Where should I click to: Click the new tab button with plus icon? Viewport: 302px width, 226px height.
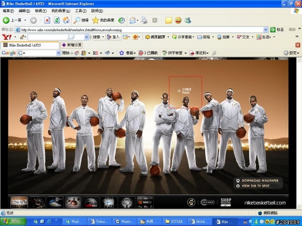(71, 45)
